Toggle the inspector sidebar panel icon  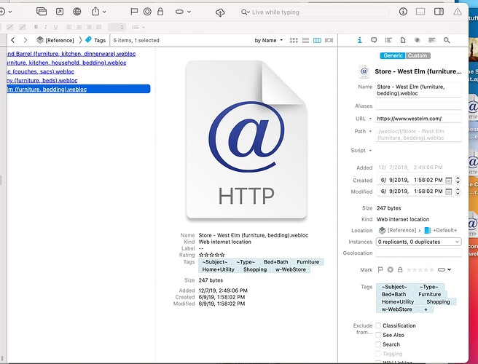(x=439, y=12)
